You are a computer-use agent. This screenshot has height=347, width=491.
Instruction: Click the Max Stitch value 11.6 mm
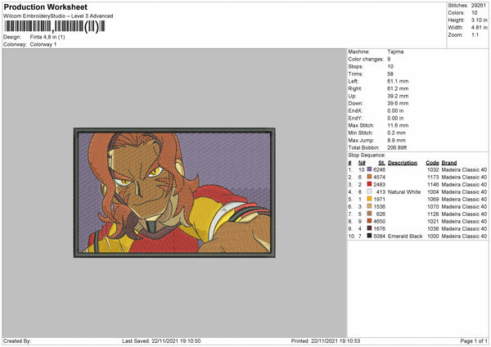tap(398, 125)
